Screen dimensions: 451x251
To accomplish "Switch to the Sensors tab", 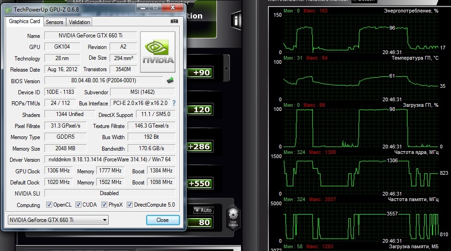I will (55, 22).
